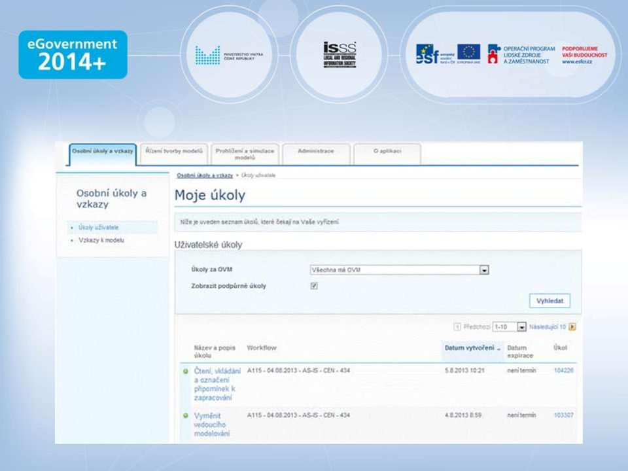Click the Následující 10 link
Screen dimensions: 628x471
(548, 327)
